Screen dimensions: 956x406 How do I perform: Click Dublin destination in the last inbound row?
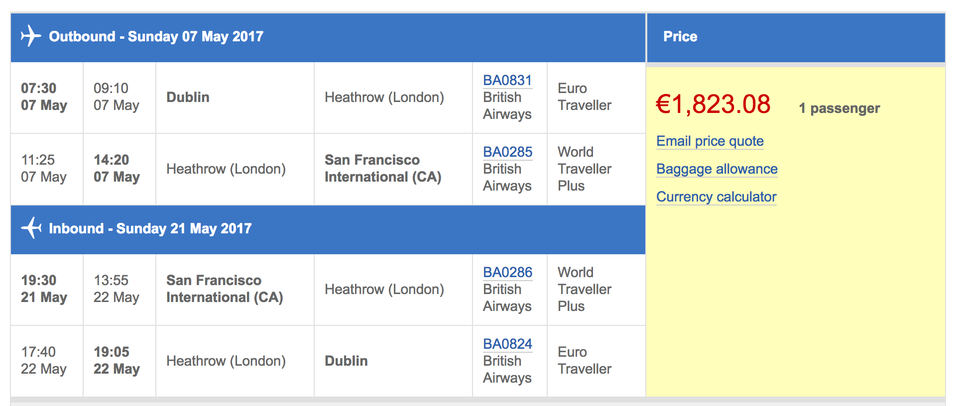click(x=346, y=361)
